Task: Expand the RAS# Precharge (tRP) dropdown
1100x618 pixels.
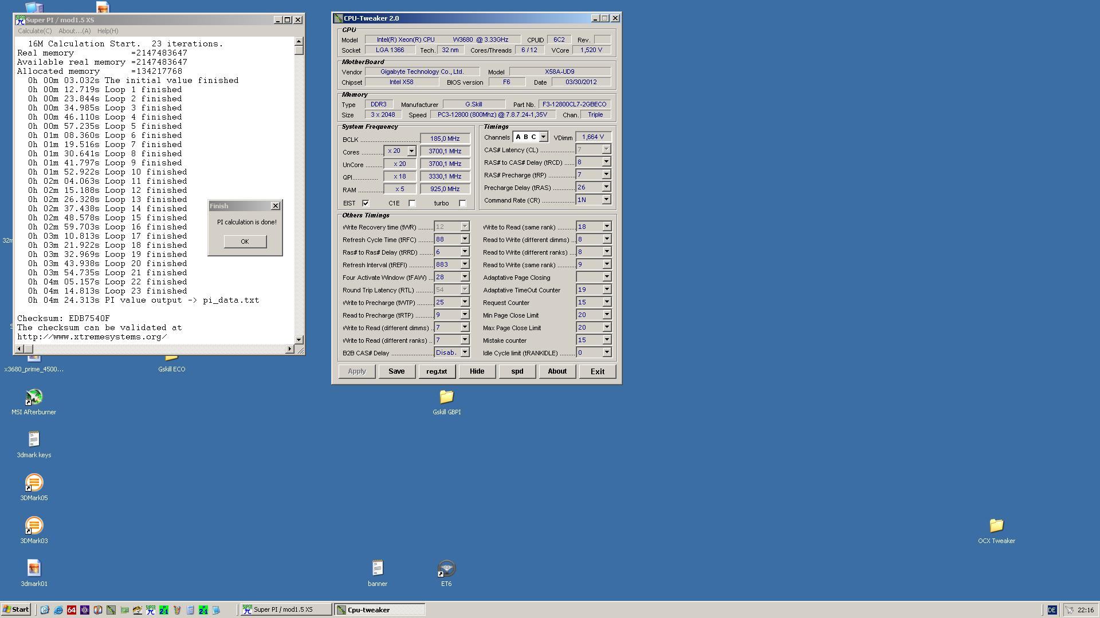Action: tap(606, 175)
